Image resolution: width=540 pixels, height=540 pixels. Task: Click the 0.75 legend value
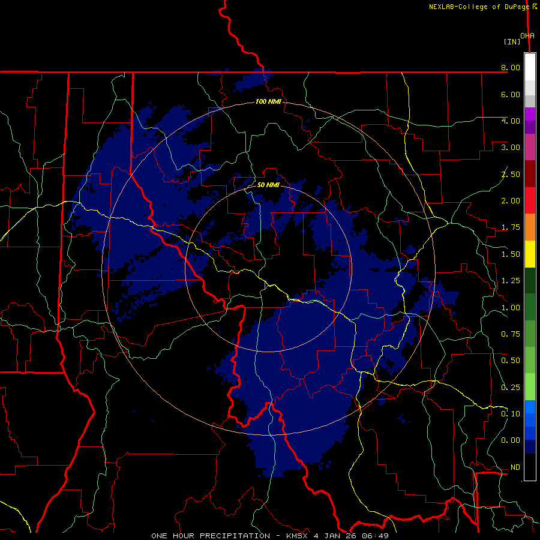511,334
